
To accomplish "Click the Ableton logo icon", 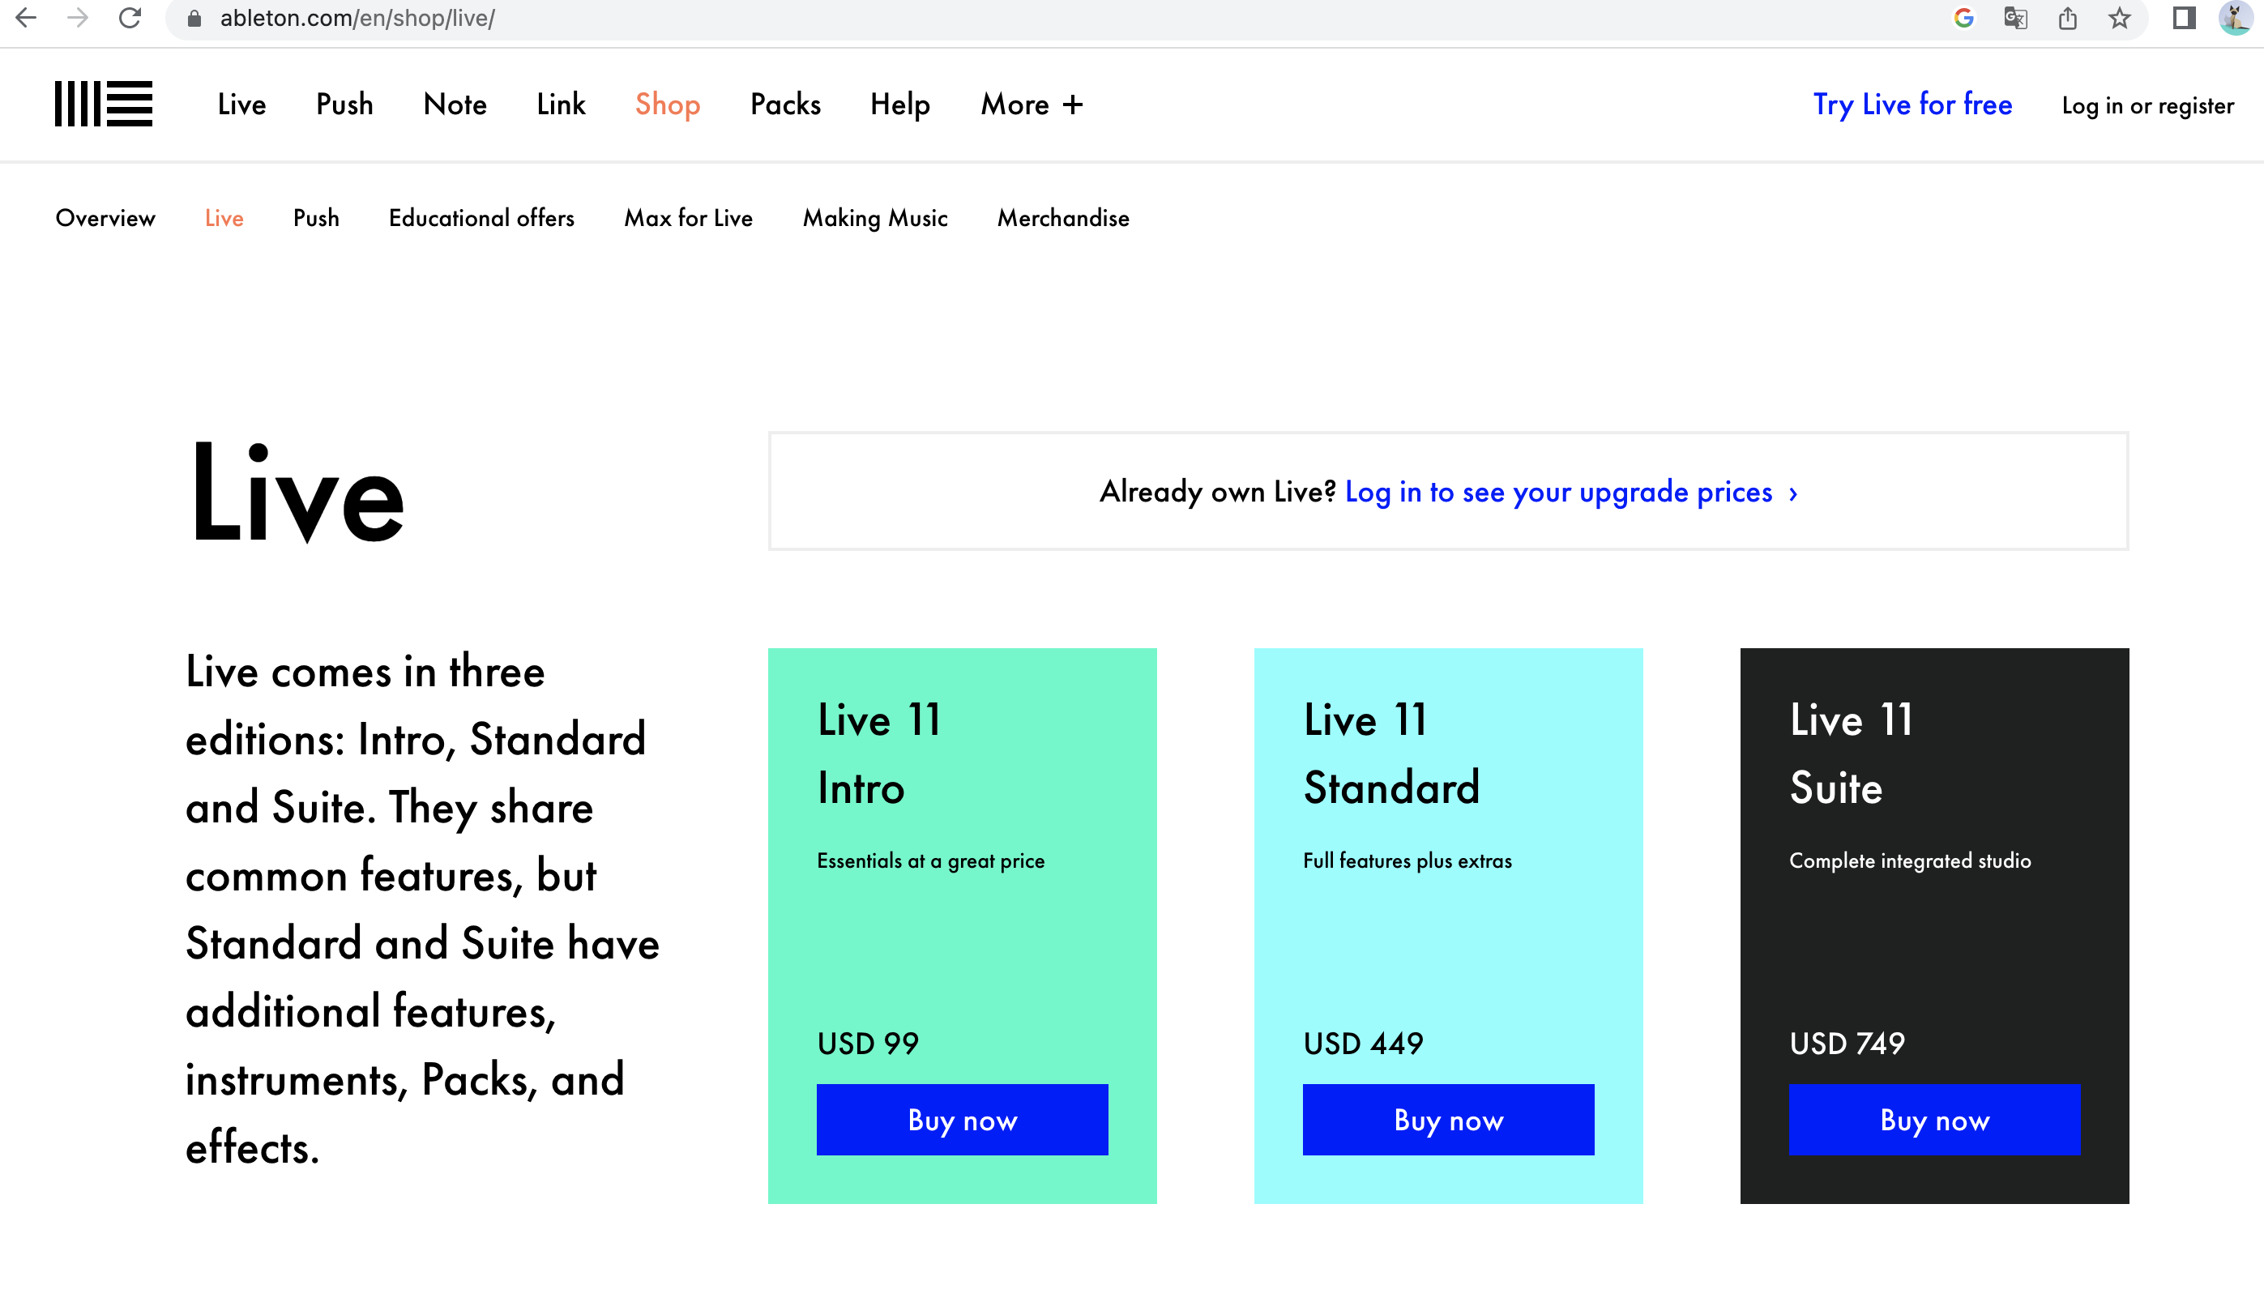I will click(104, 105).
